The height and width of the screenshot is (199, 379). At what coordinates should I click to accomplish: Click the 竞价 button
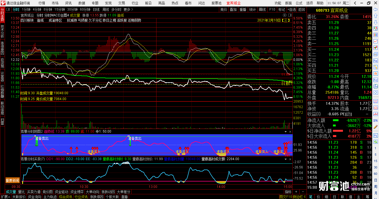(x=224, y=9)
